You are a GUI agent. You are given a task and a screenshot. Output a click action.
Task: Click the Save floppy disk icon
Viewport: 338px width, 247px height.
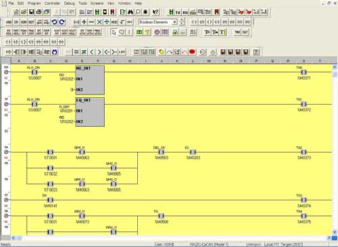coord(31,12)
